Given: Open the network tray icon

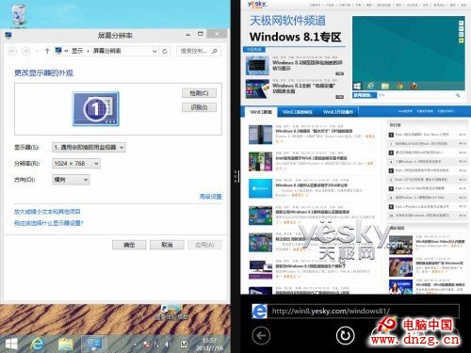Looking at the screenshot, I should (x=156, y=345).
